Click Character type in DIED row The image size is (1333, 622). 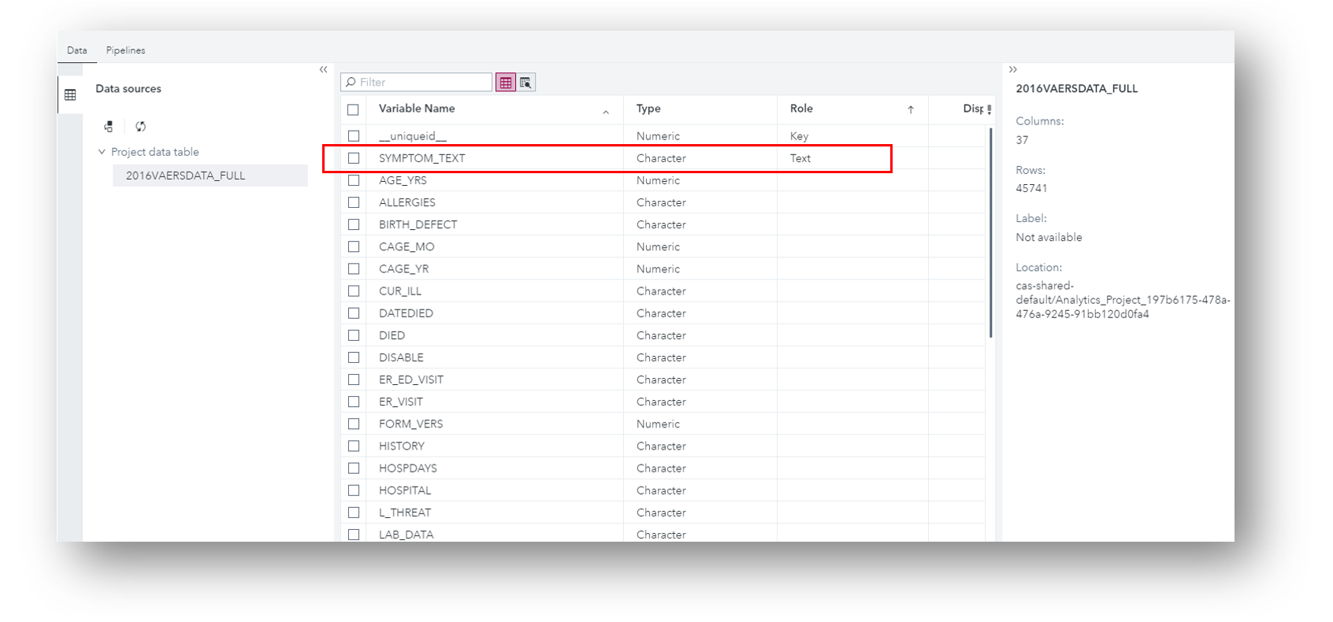tap(661, 335)
